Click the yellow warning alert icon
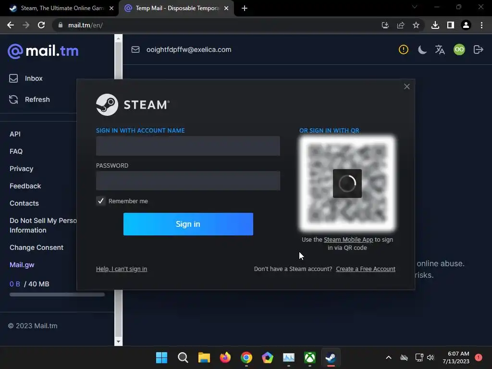 click(x=404, y=49)
